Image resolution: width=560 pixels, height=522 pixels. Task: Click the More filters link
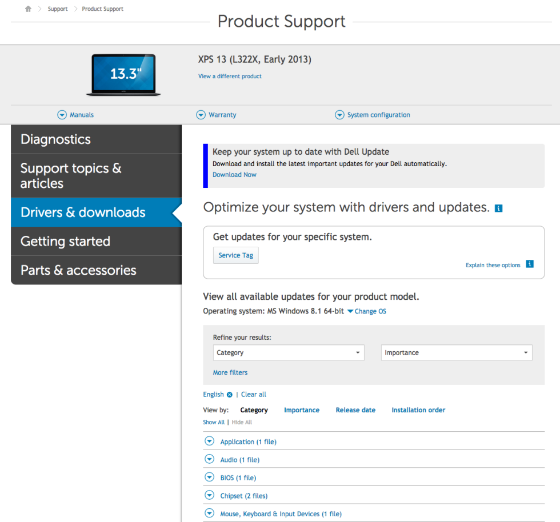pos(230,372)
